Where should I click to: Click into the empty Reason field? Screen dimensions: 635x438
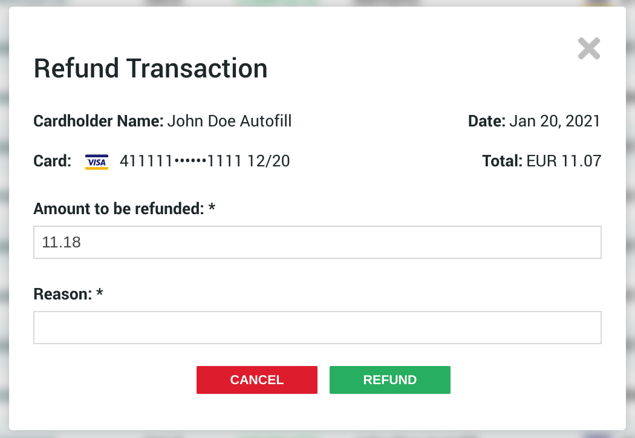(317, 328)
